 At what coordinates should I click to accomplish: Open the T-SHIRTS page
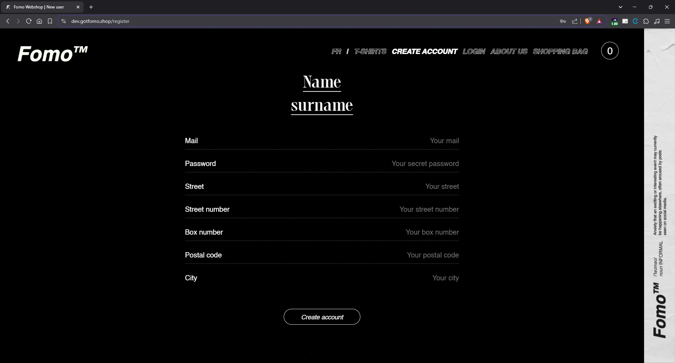pos(370,51)
